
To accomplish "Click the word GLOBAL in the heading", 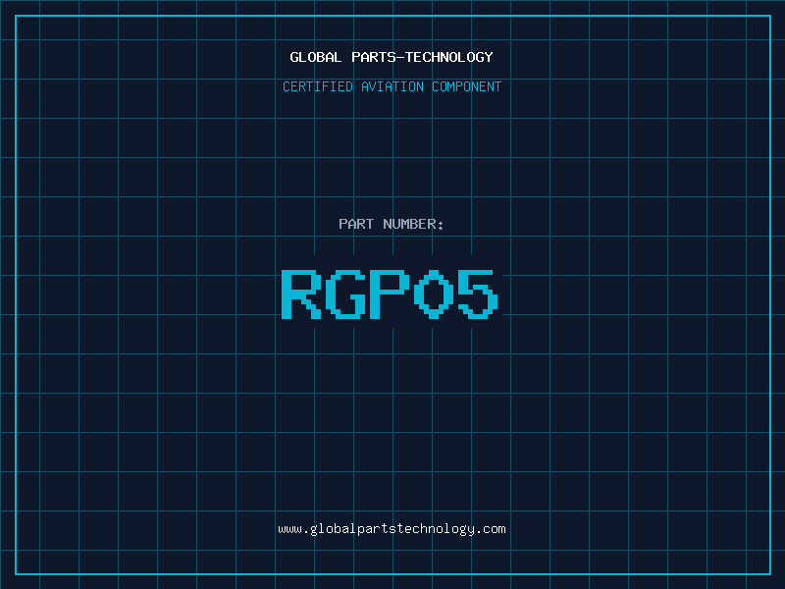I will pos(316,57).
